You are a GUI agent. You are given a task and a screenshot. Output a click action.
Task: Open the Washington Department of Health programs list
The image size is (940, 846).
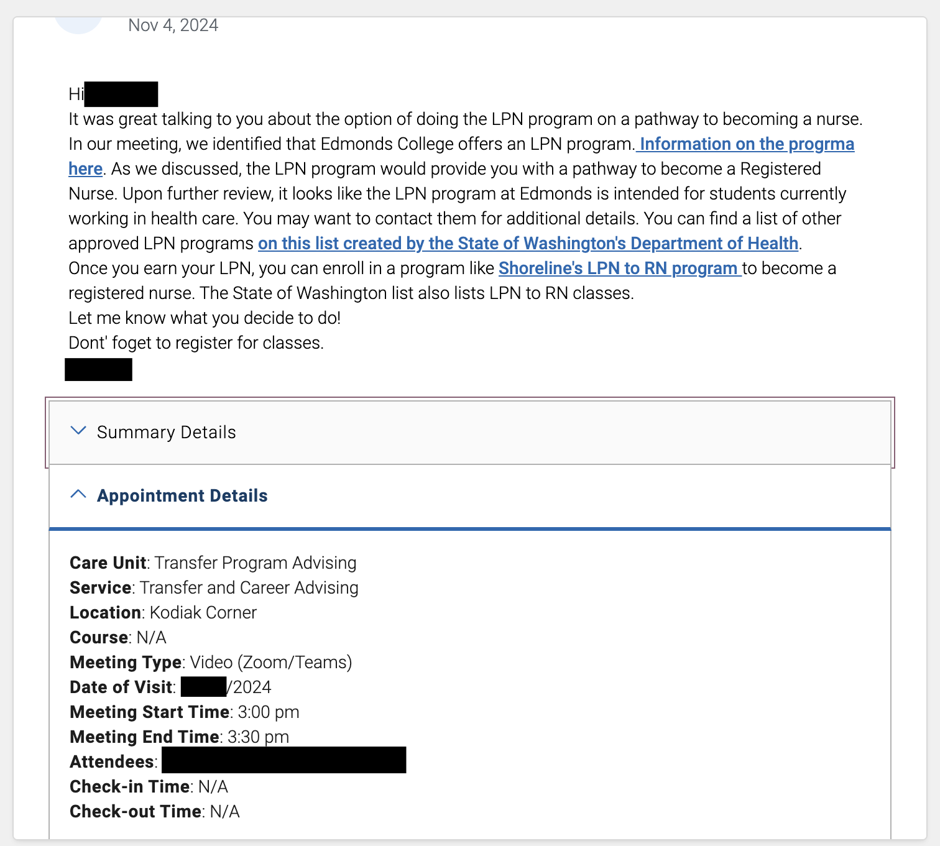click(x=528, y=243)
